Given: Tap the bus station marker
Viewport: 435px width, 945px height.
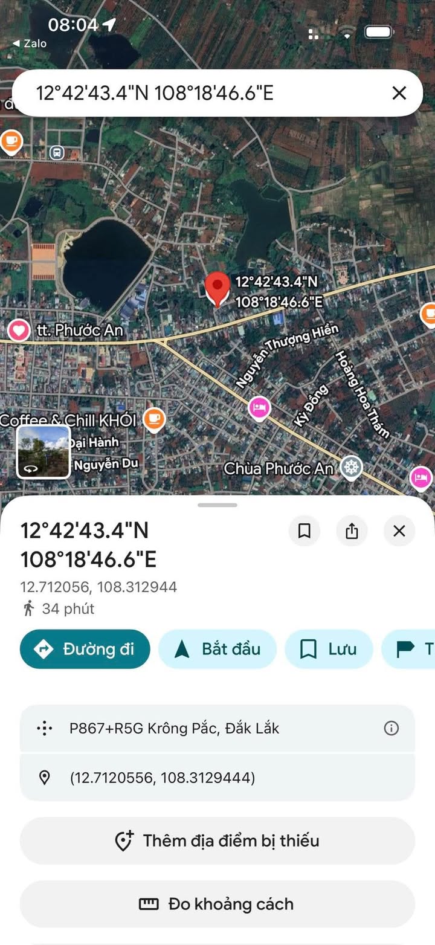Looking at the screenshot, I should tap(57, 152).
